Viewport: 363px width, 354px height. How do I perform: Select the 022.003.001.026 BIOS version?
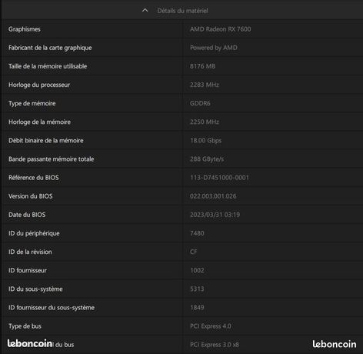click(x=213, y=196)
